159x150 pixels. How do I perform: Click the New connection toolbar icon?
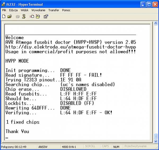point(4,16)
